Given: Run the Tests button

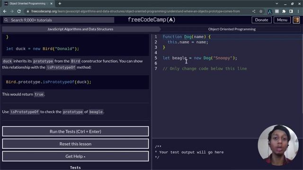Looking at the screenshot, I should pyautogui.click(x=75, y=131).
